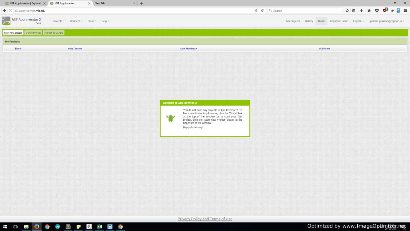This screenshot has width=410, height=231.
Task: Click the MIT App Inventor android logo
Action: pyautogui.click(x=6, y=21)
